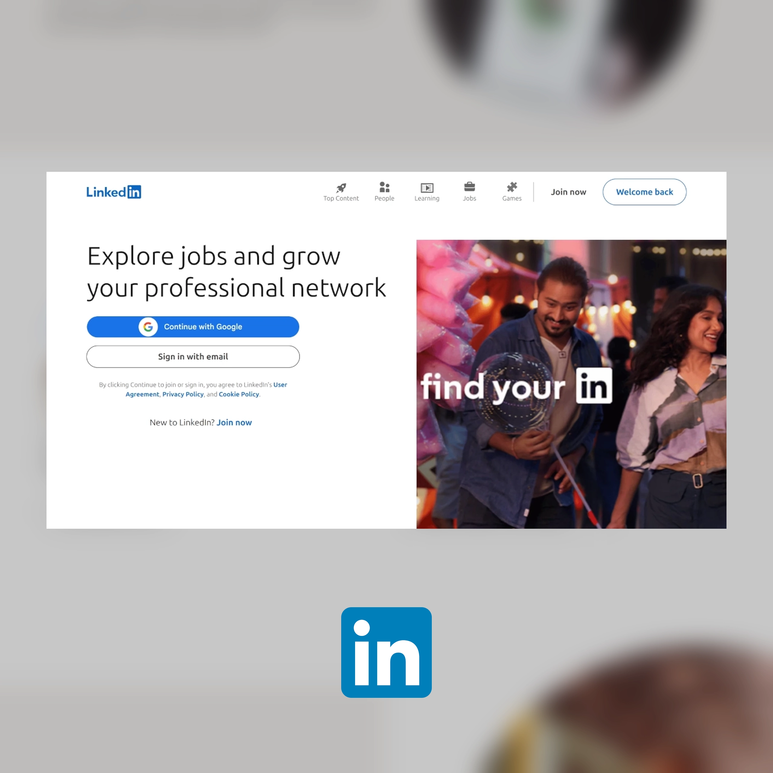The width and height of the screenshot is (773, 773).
Task: Click the Join now header link
Action: [x=568, y=192]
